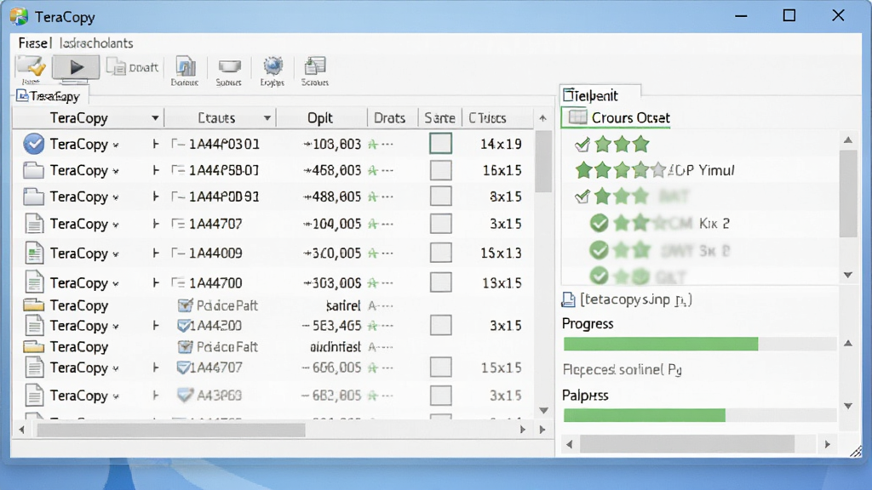872x490 pixels.
Task: Click the 'satirel' cell text
Action: pos(343,305)
